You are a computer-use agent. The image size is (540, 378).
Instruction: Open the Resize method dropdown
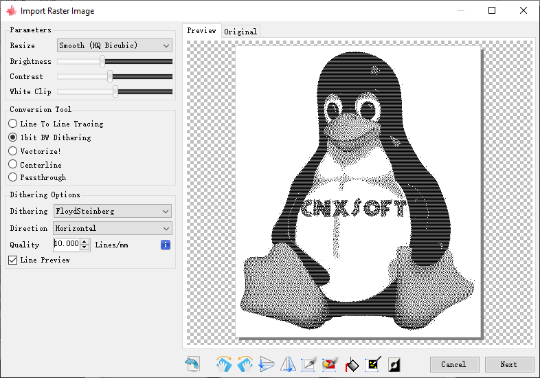point(114,45)
